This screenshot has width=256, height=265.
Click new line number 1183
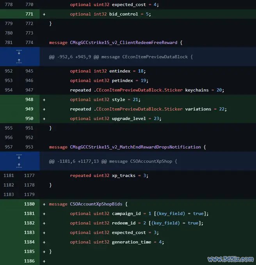click(29, 232)
